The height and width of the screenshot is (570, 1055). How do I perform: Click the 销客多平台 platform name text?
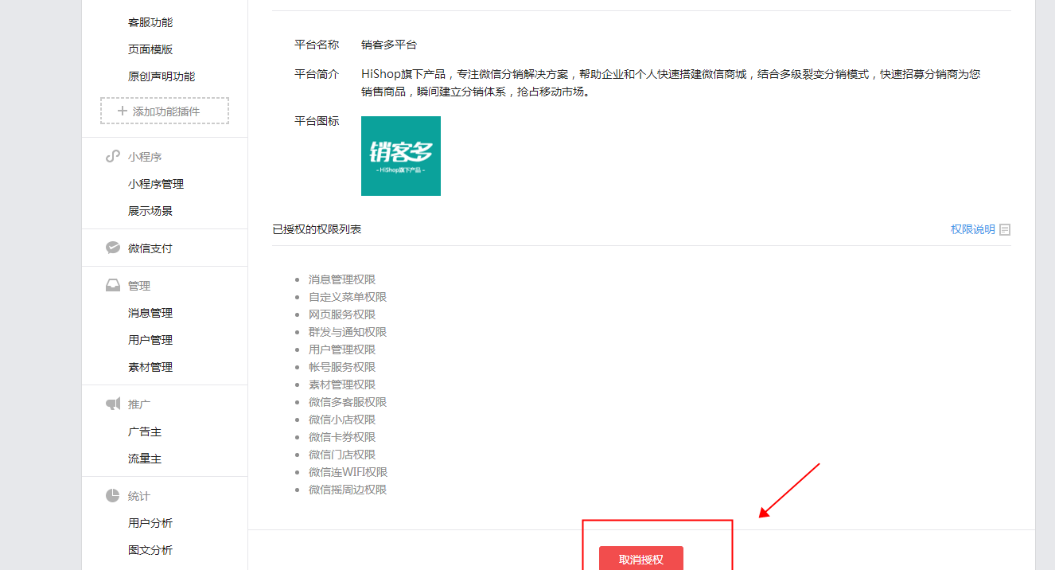tap(389, 45)
